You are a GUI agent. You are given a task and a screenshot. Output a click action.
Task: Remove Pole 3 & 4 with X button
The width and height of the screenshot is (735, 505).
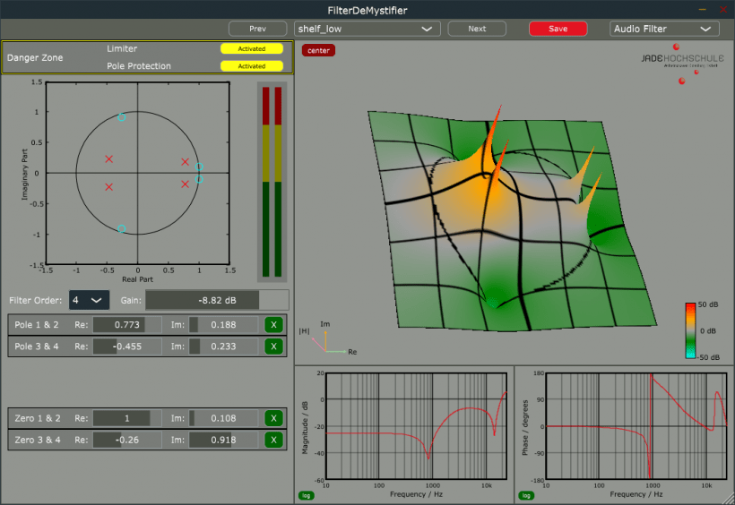coord(273,346)
